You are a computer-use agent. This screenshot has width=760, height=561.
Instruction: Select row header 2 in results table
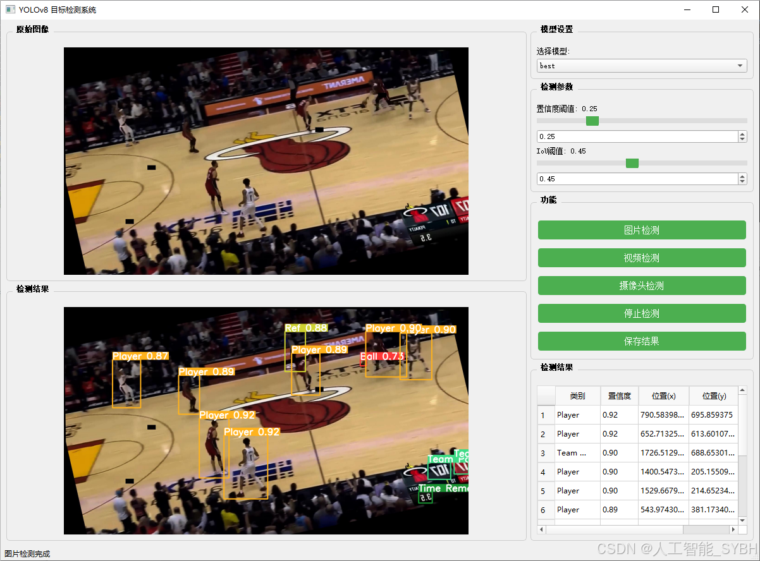pos(546,434)
